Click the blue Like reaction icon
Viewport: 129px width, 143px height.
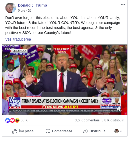[x=8, y=120]
